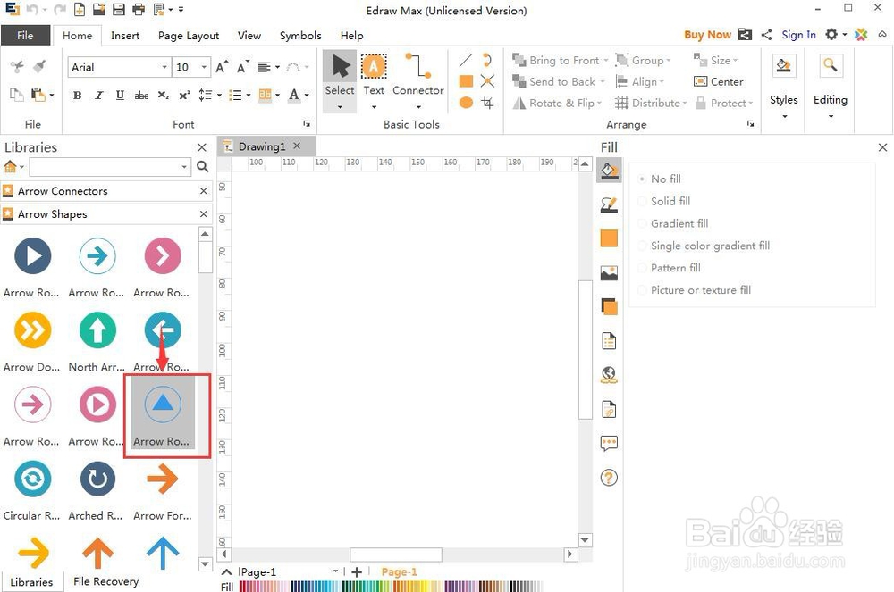Screen dimensions: 894x592
Task: Select the highlighted blue triangle Arrow Ro... shape
Action: click(163, 413)
